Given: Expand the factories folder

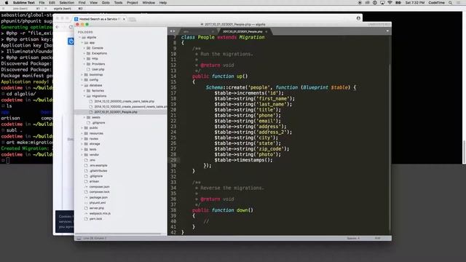Looking at the screenshot, I should pos(84,90).
